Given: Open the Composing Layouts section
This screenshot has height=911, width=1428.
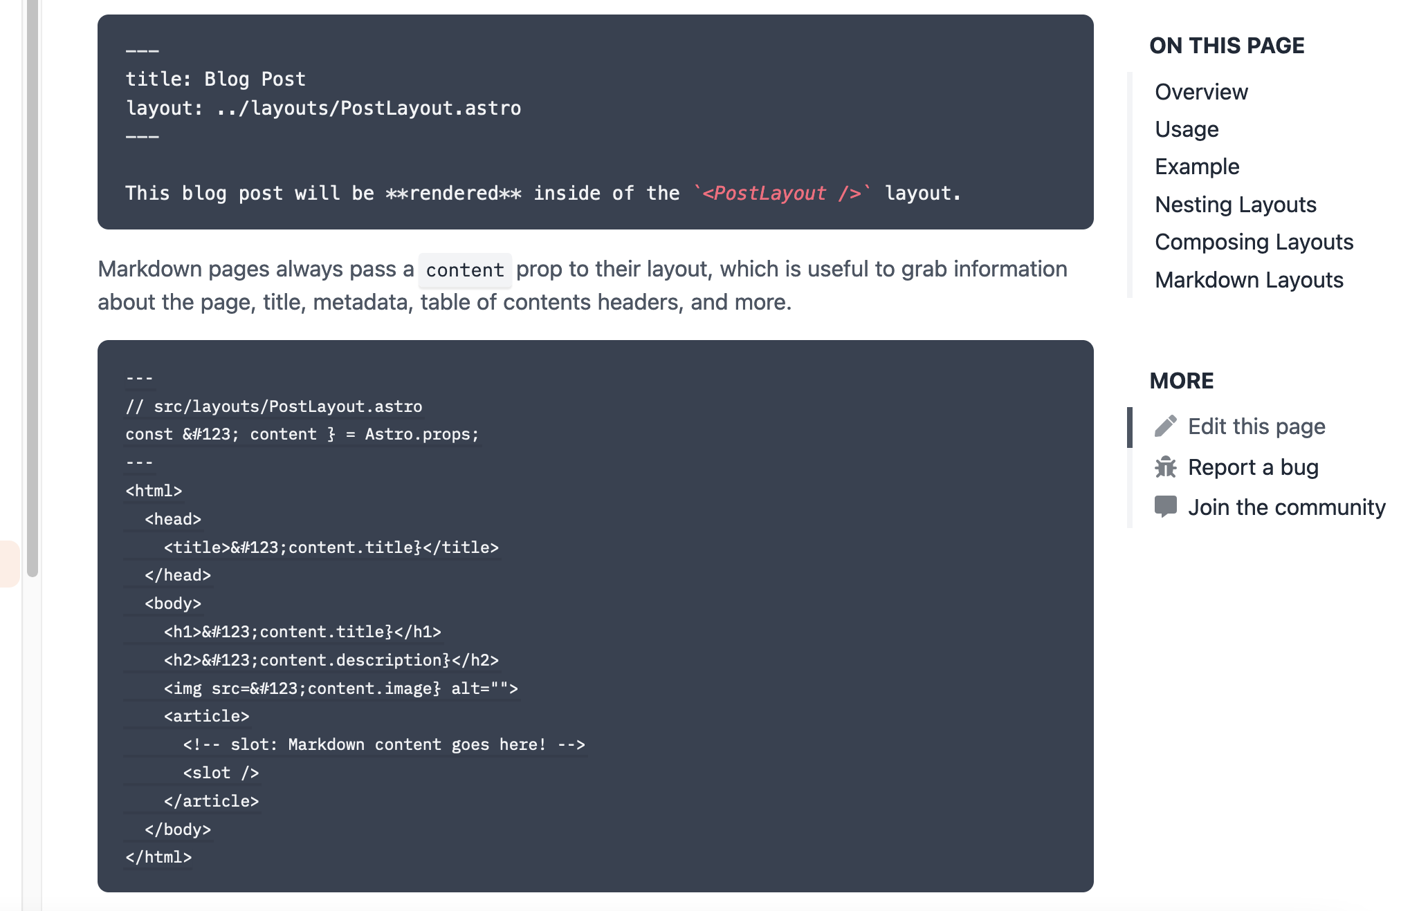Looking at the screenshot, I should pos(1253,242).
